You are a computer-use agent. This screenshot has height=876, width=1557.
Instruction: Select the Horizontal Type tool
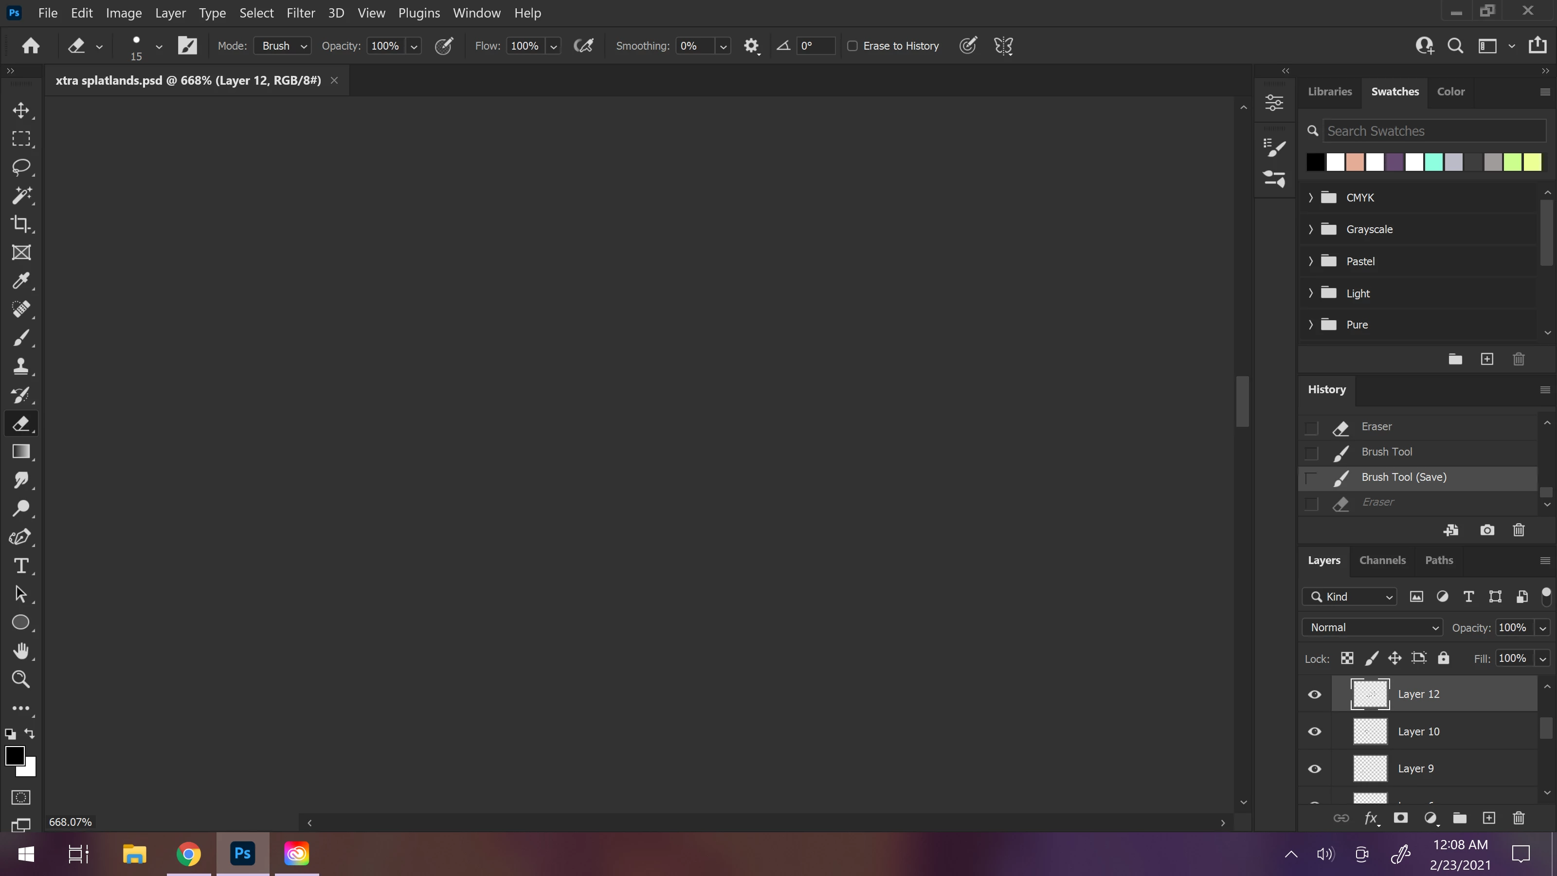pos(21,566)
